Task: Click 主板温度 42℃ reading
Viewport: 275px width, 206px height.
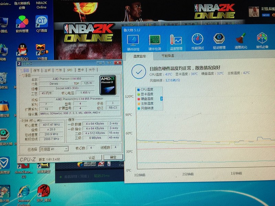Action: pos(239,73)
